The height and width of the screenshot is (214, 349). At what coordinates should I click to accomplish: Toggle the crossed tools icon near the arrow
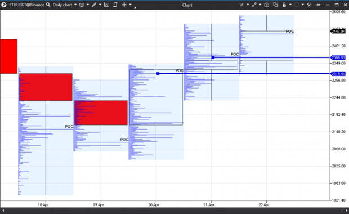308,5
